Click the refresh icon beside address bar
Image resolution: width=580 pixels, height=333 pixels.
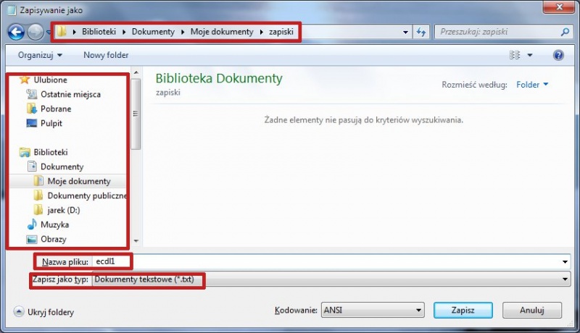tap(421, 33)
